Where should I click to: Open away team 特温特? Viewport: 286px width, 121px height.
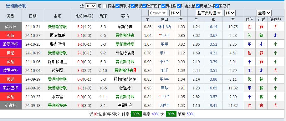coord(125,88)
